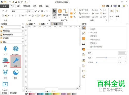
Task: Switch to the 插入 ribbon tab
Action: (x=19, y=6)
